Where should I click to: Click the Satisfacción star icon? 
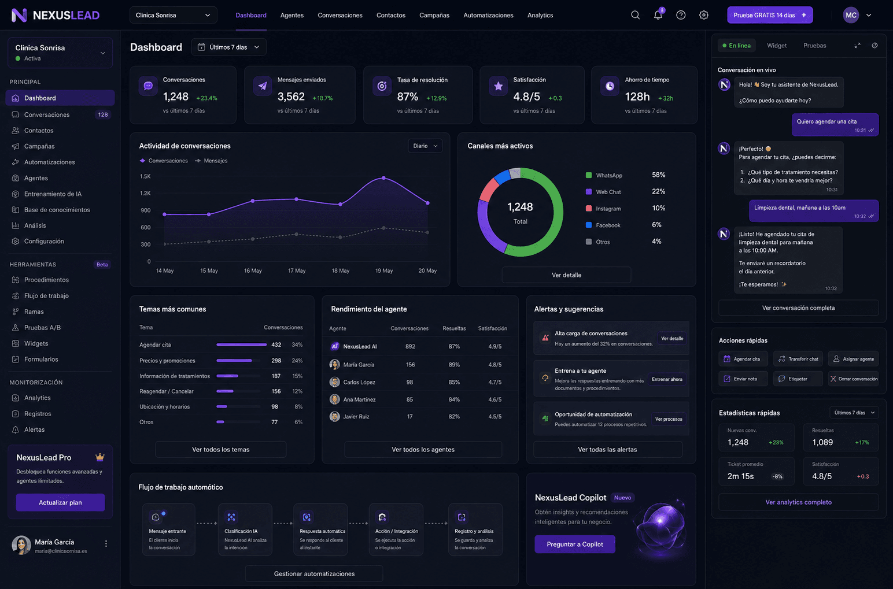tap(498, 86)
